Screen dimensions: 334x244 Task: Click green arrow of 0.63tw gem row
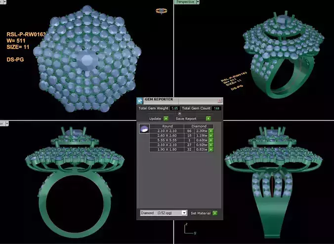pos(211,140)
